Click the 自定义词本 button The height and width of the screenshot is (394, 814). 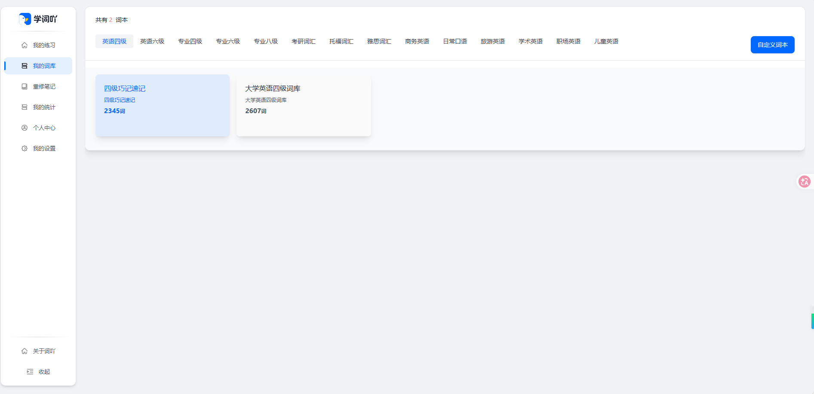(773, 45)
